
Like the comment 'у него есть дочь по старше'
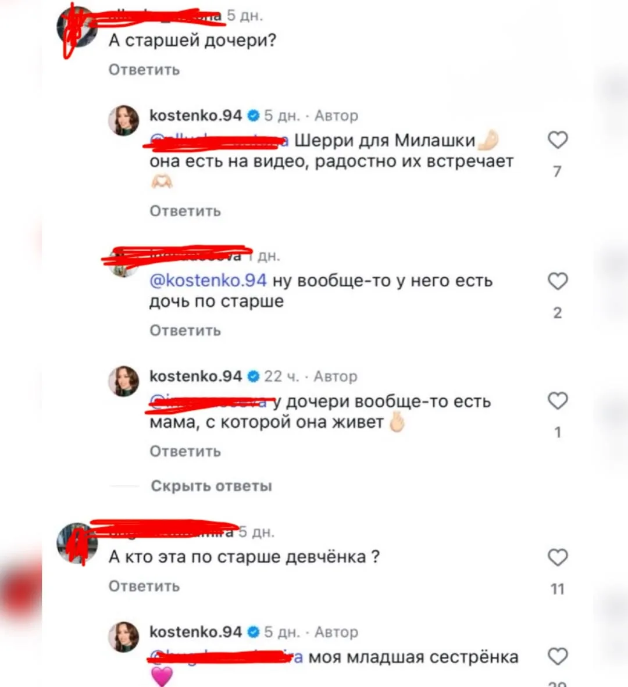[x=558, y=281]
